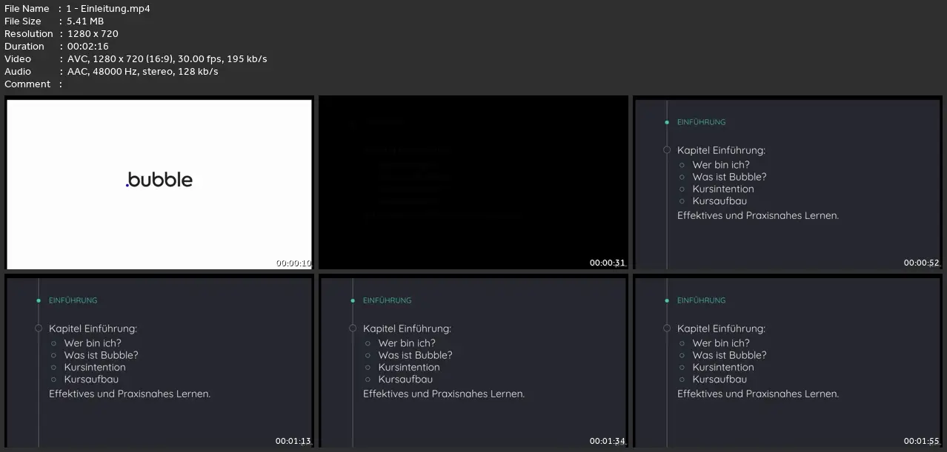947x452 pixels.
Task: Click Kapitel Einführung: in the 00:01:55 frame
Action: click(x=721, y=328)
